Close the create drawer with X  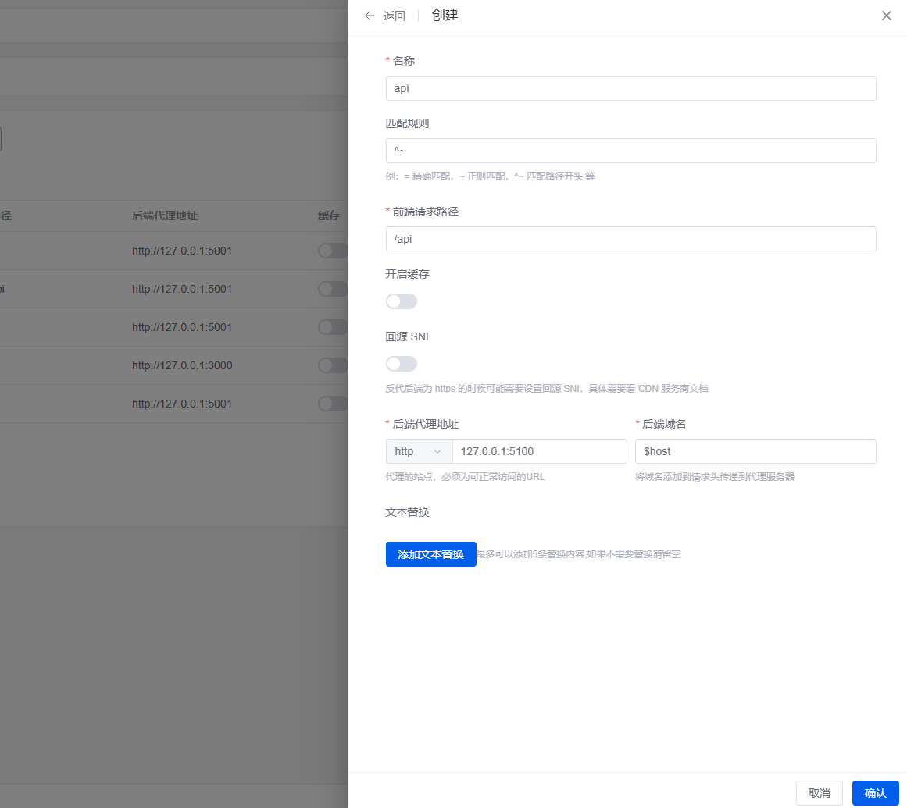(887, 16)
